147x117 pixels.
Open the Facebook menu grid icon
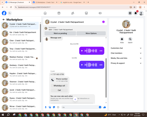click(130, 13)
